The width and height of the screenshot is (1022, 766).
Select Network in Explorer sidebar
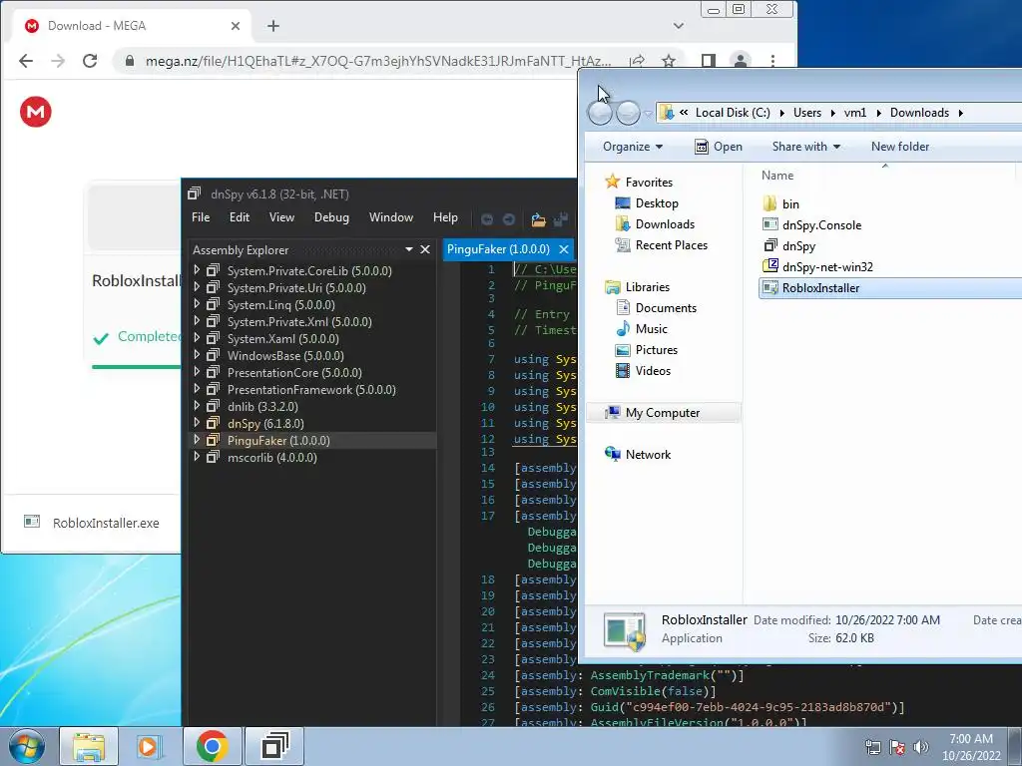[638, 454]
